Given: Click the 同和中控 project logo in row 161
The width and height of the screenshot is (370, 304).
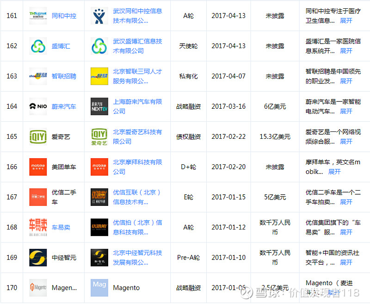Looking at the screenshot, I should [x=38, y=16].
